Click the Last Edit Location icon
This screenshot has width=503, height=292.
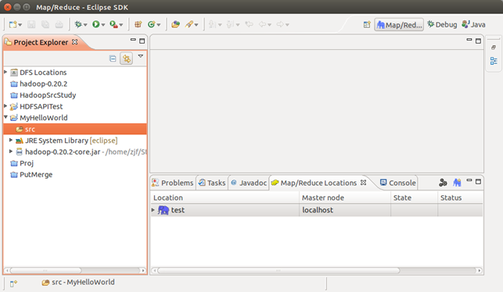pos(249,24)
